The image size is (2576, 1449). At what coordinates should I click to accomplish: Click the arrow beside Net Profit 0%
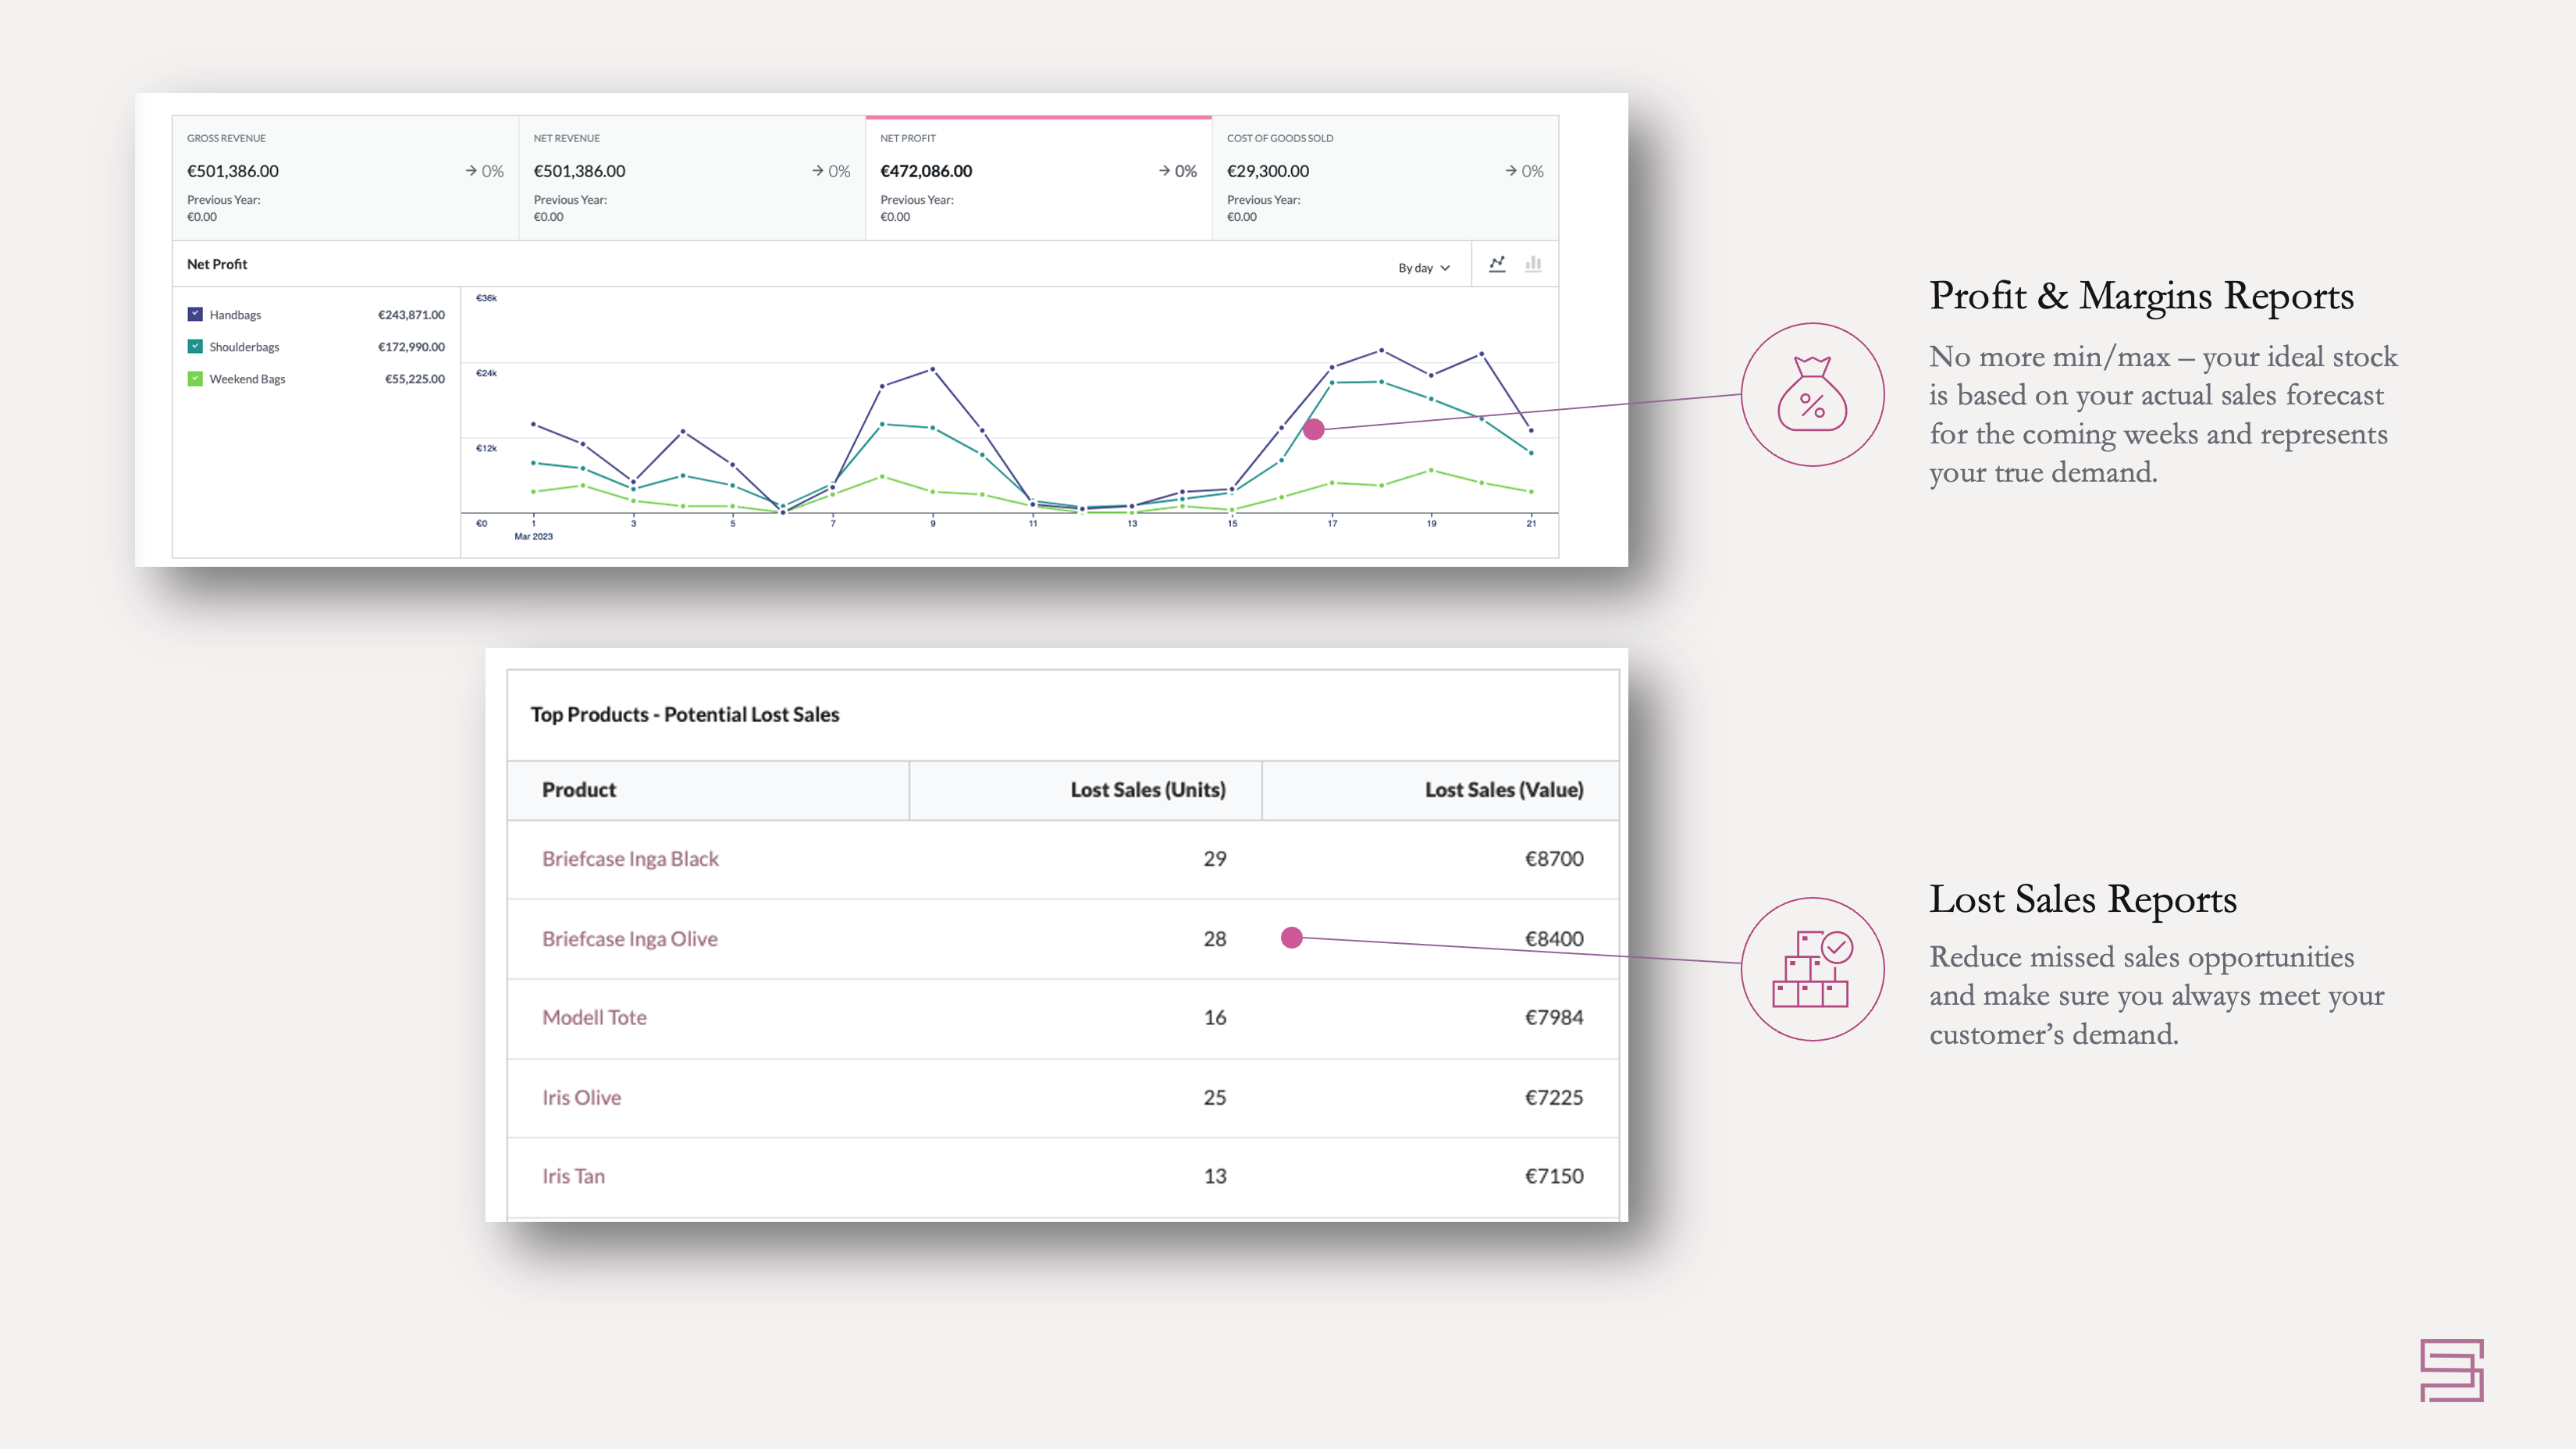tap(1163, 171)
